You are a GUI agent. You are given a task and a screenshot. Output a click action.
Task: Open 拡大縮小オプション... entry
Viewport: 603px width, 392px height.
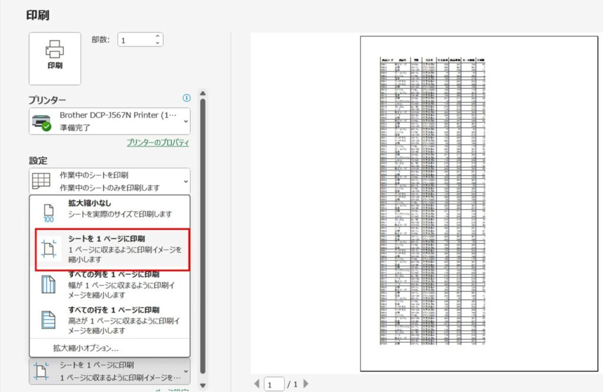click(x=86, y=348)
